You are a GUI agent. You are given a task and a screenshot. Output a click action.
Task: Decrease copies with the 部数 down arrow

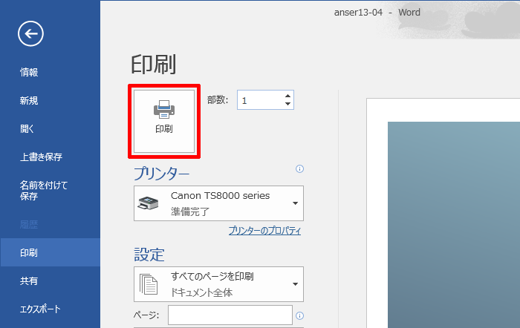287,104
